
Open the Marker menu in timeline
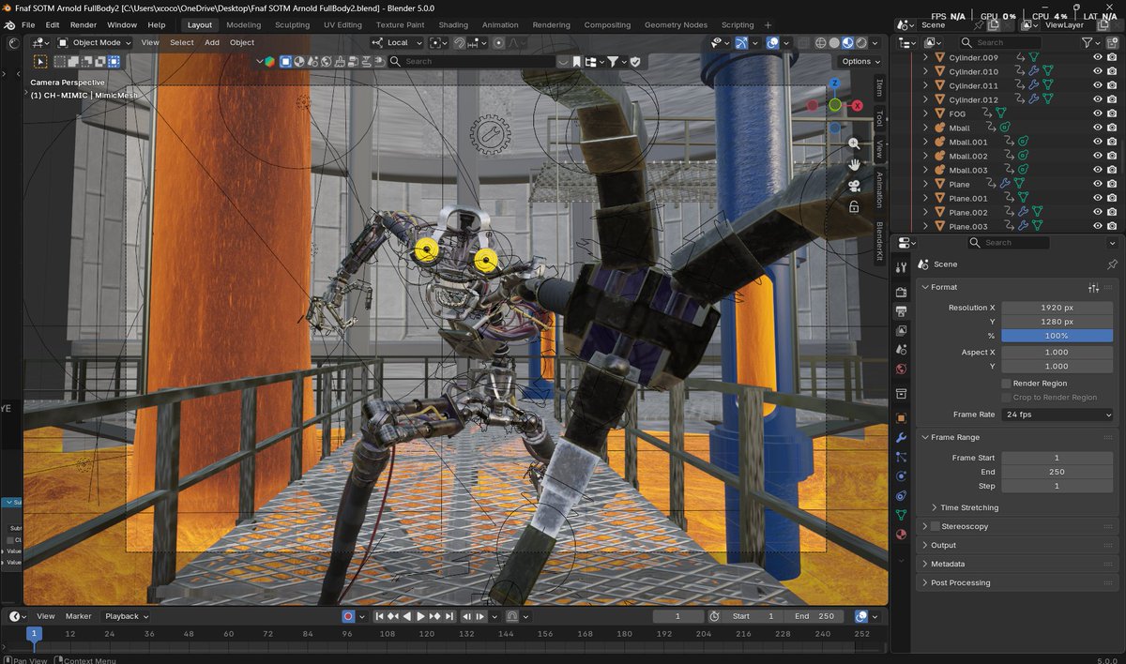point(79,616)
